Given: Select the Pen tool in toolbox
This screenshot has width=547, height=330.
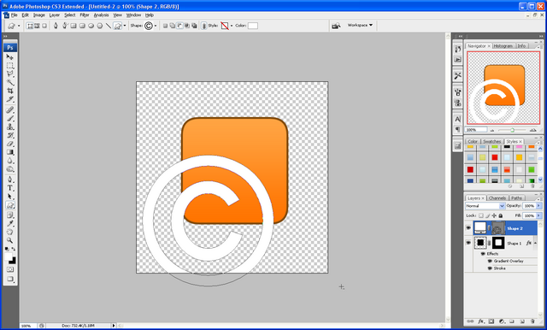Looking at the screenshot, I should click(x=10, y=180).
